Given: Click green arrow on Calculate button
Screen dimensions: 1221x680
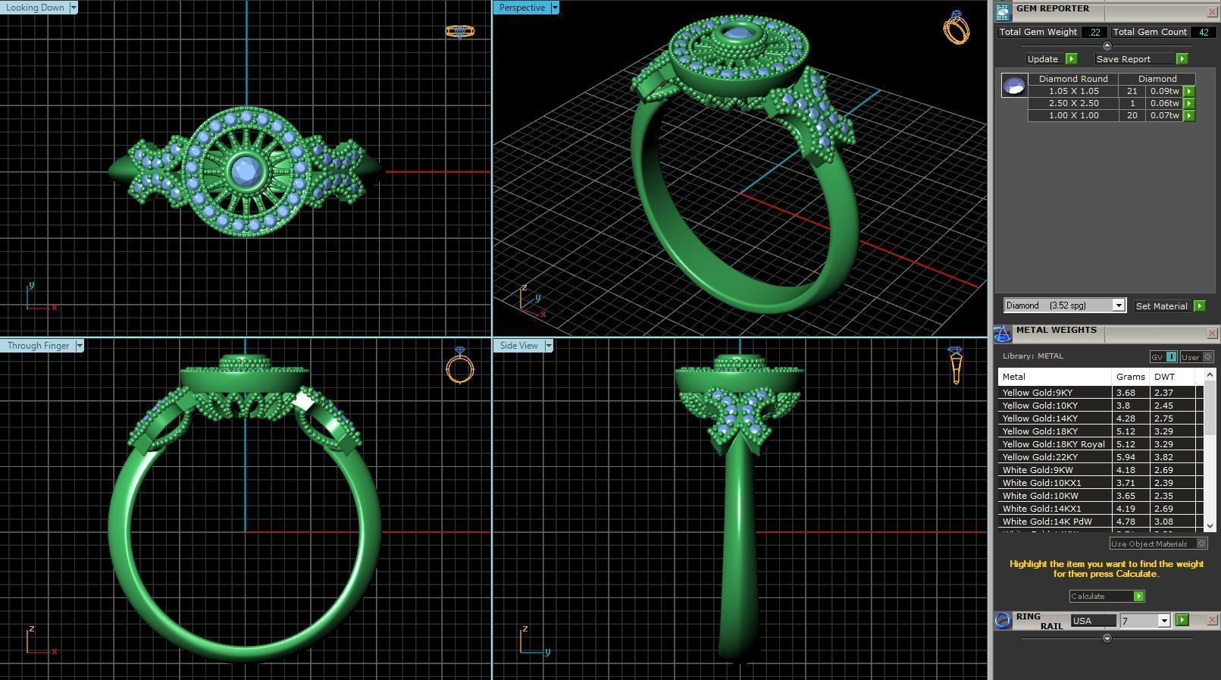Looking at the screenshot, I should pyautogui.click(x=1138, y=597).
